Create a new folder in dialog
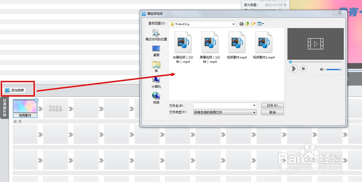The image size is (362, 182). coord(253,24)
